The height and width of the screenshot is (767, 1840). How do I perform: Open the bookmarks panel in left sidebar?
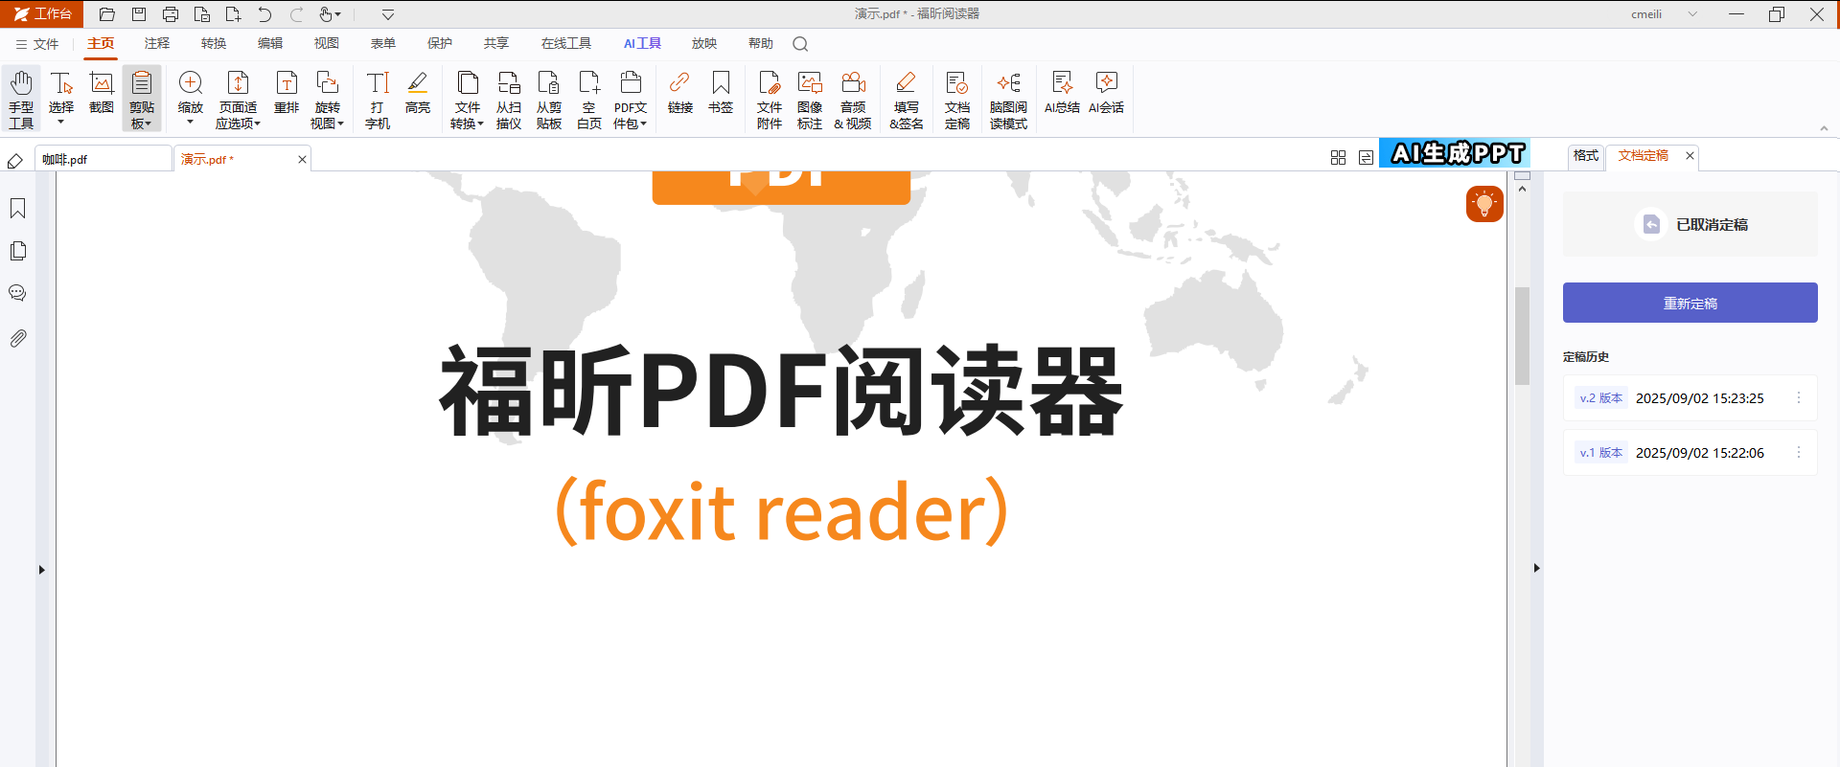point(17,209)
